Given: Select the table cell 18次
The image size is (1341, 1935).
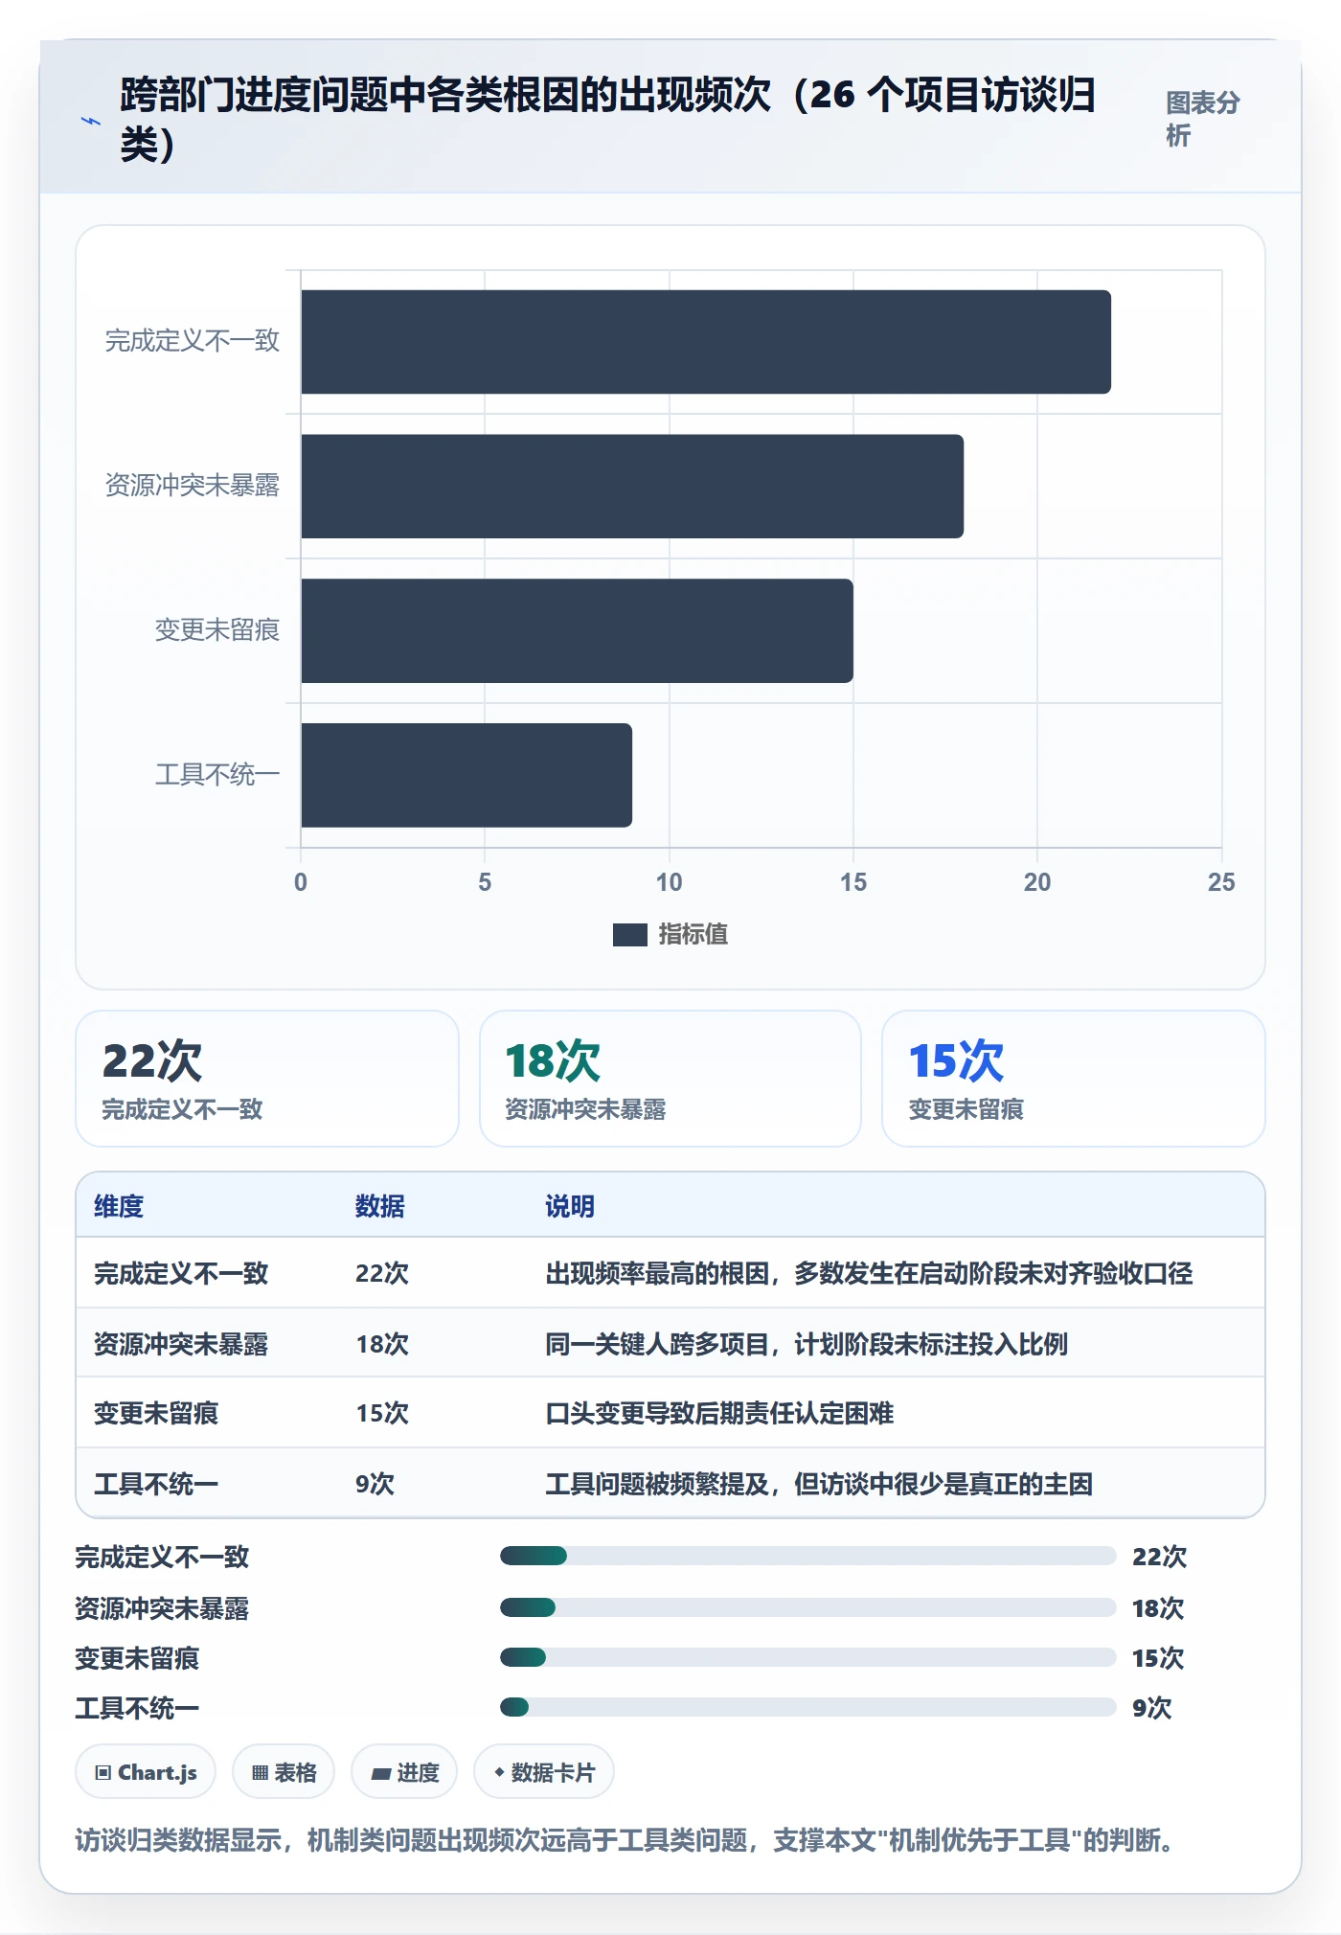Looking at the screenshot, I should tap(382, 1344).
